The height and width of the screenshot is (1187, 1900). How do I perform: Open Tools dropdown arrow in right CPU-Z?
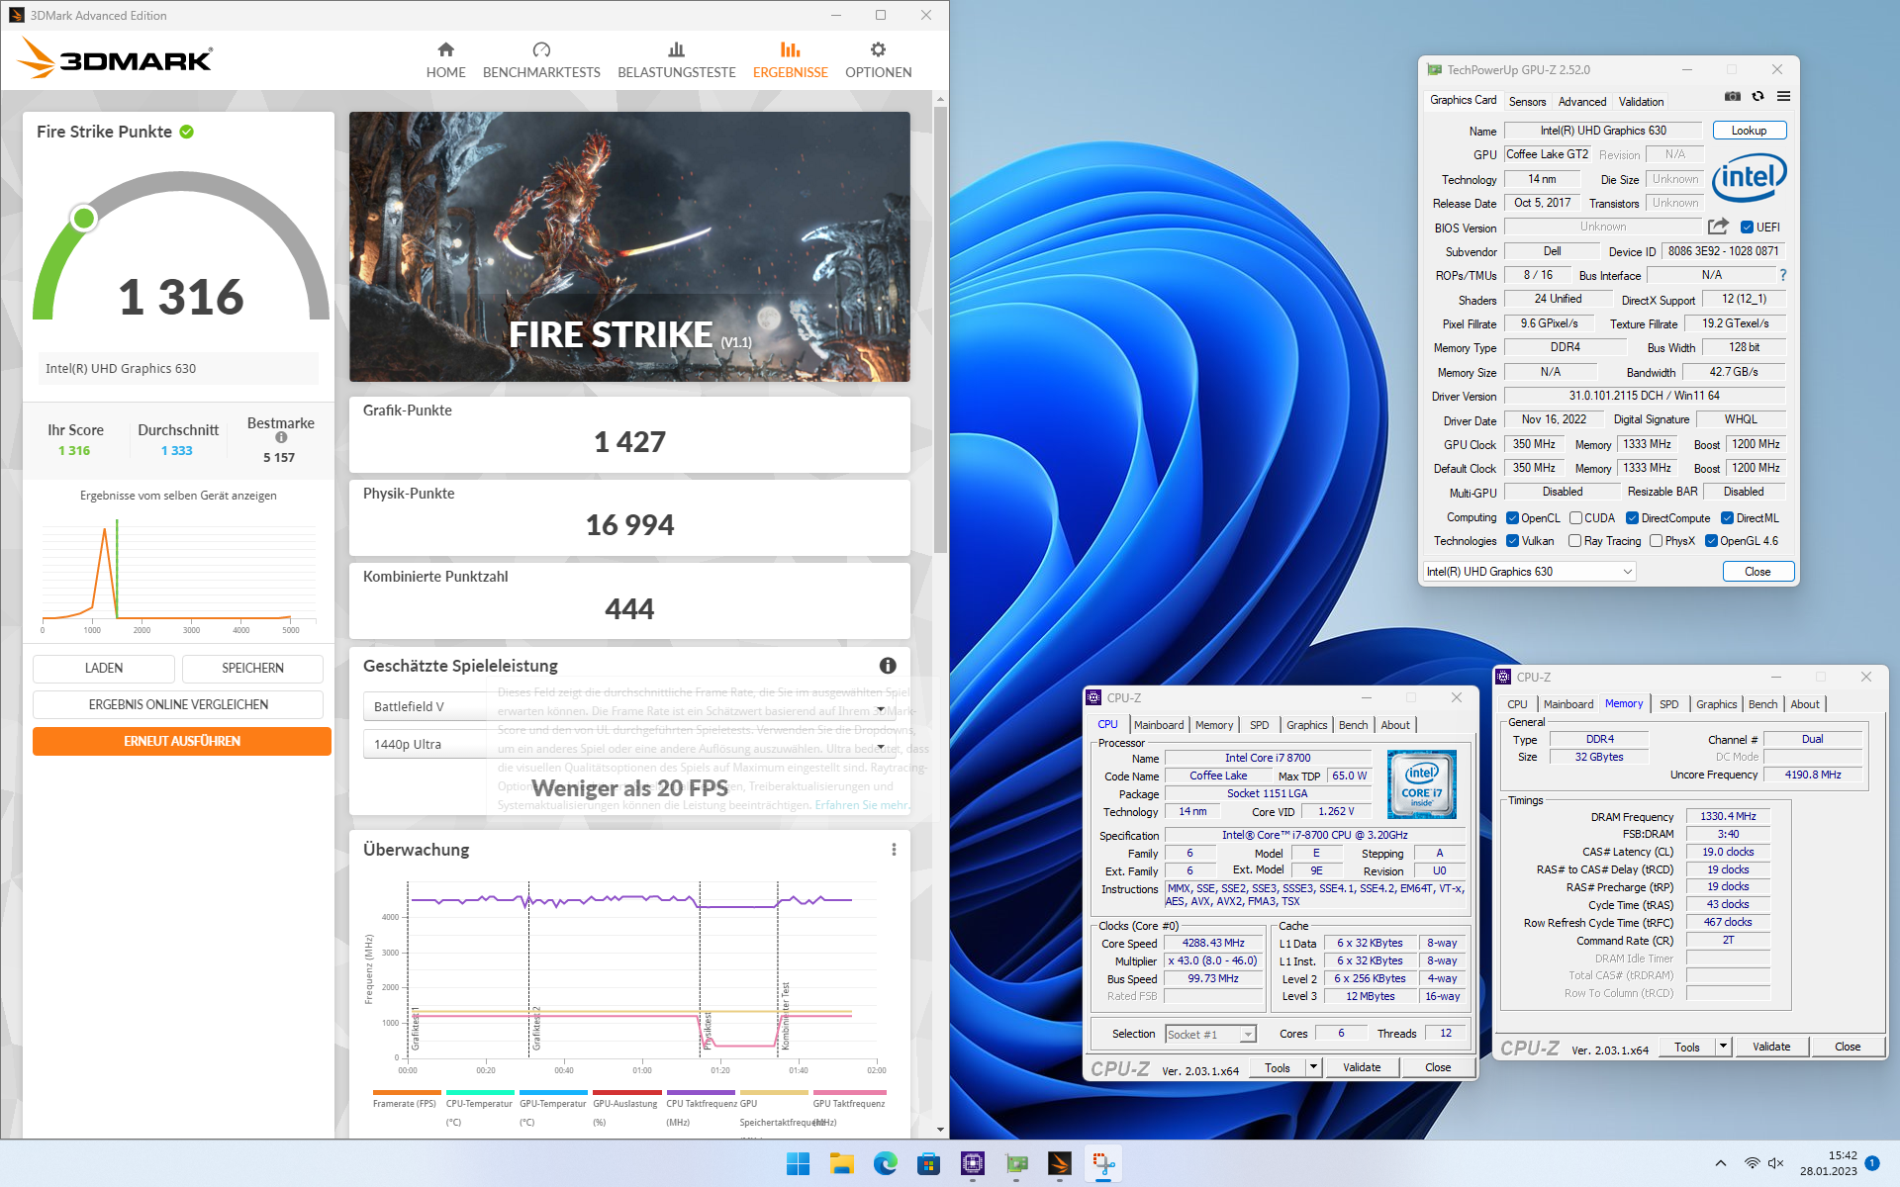pyautogui.click(x=1723, y=1047)
